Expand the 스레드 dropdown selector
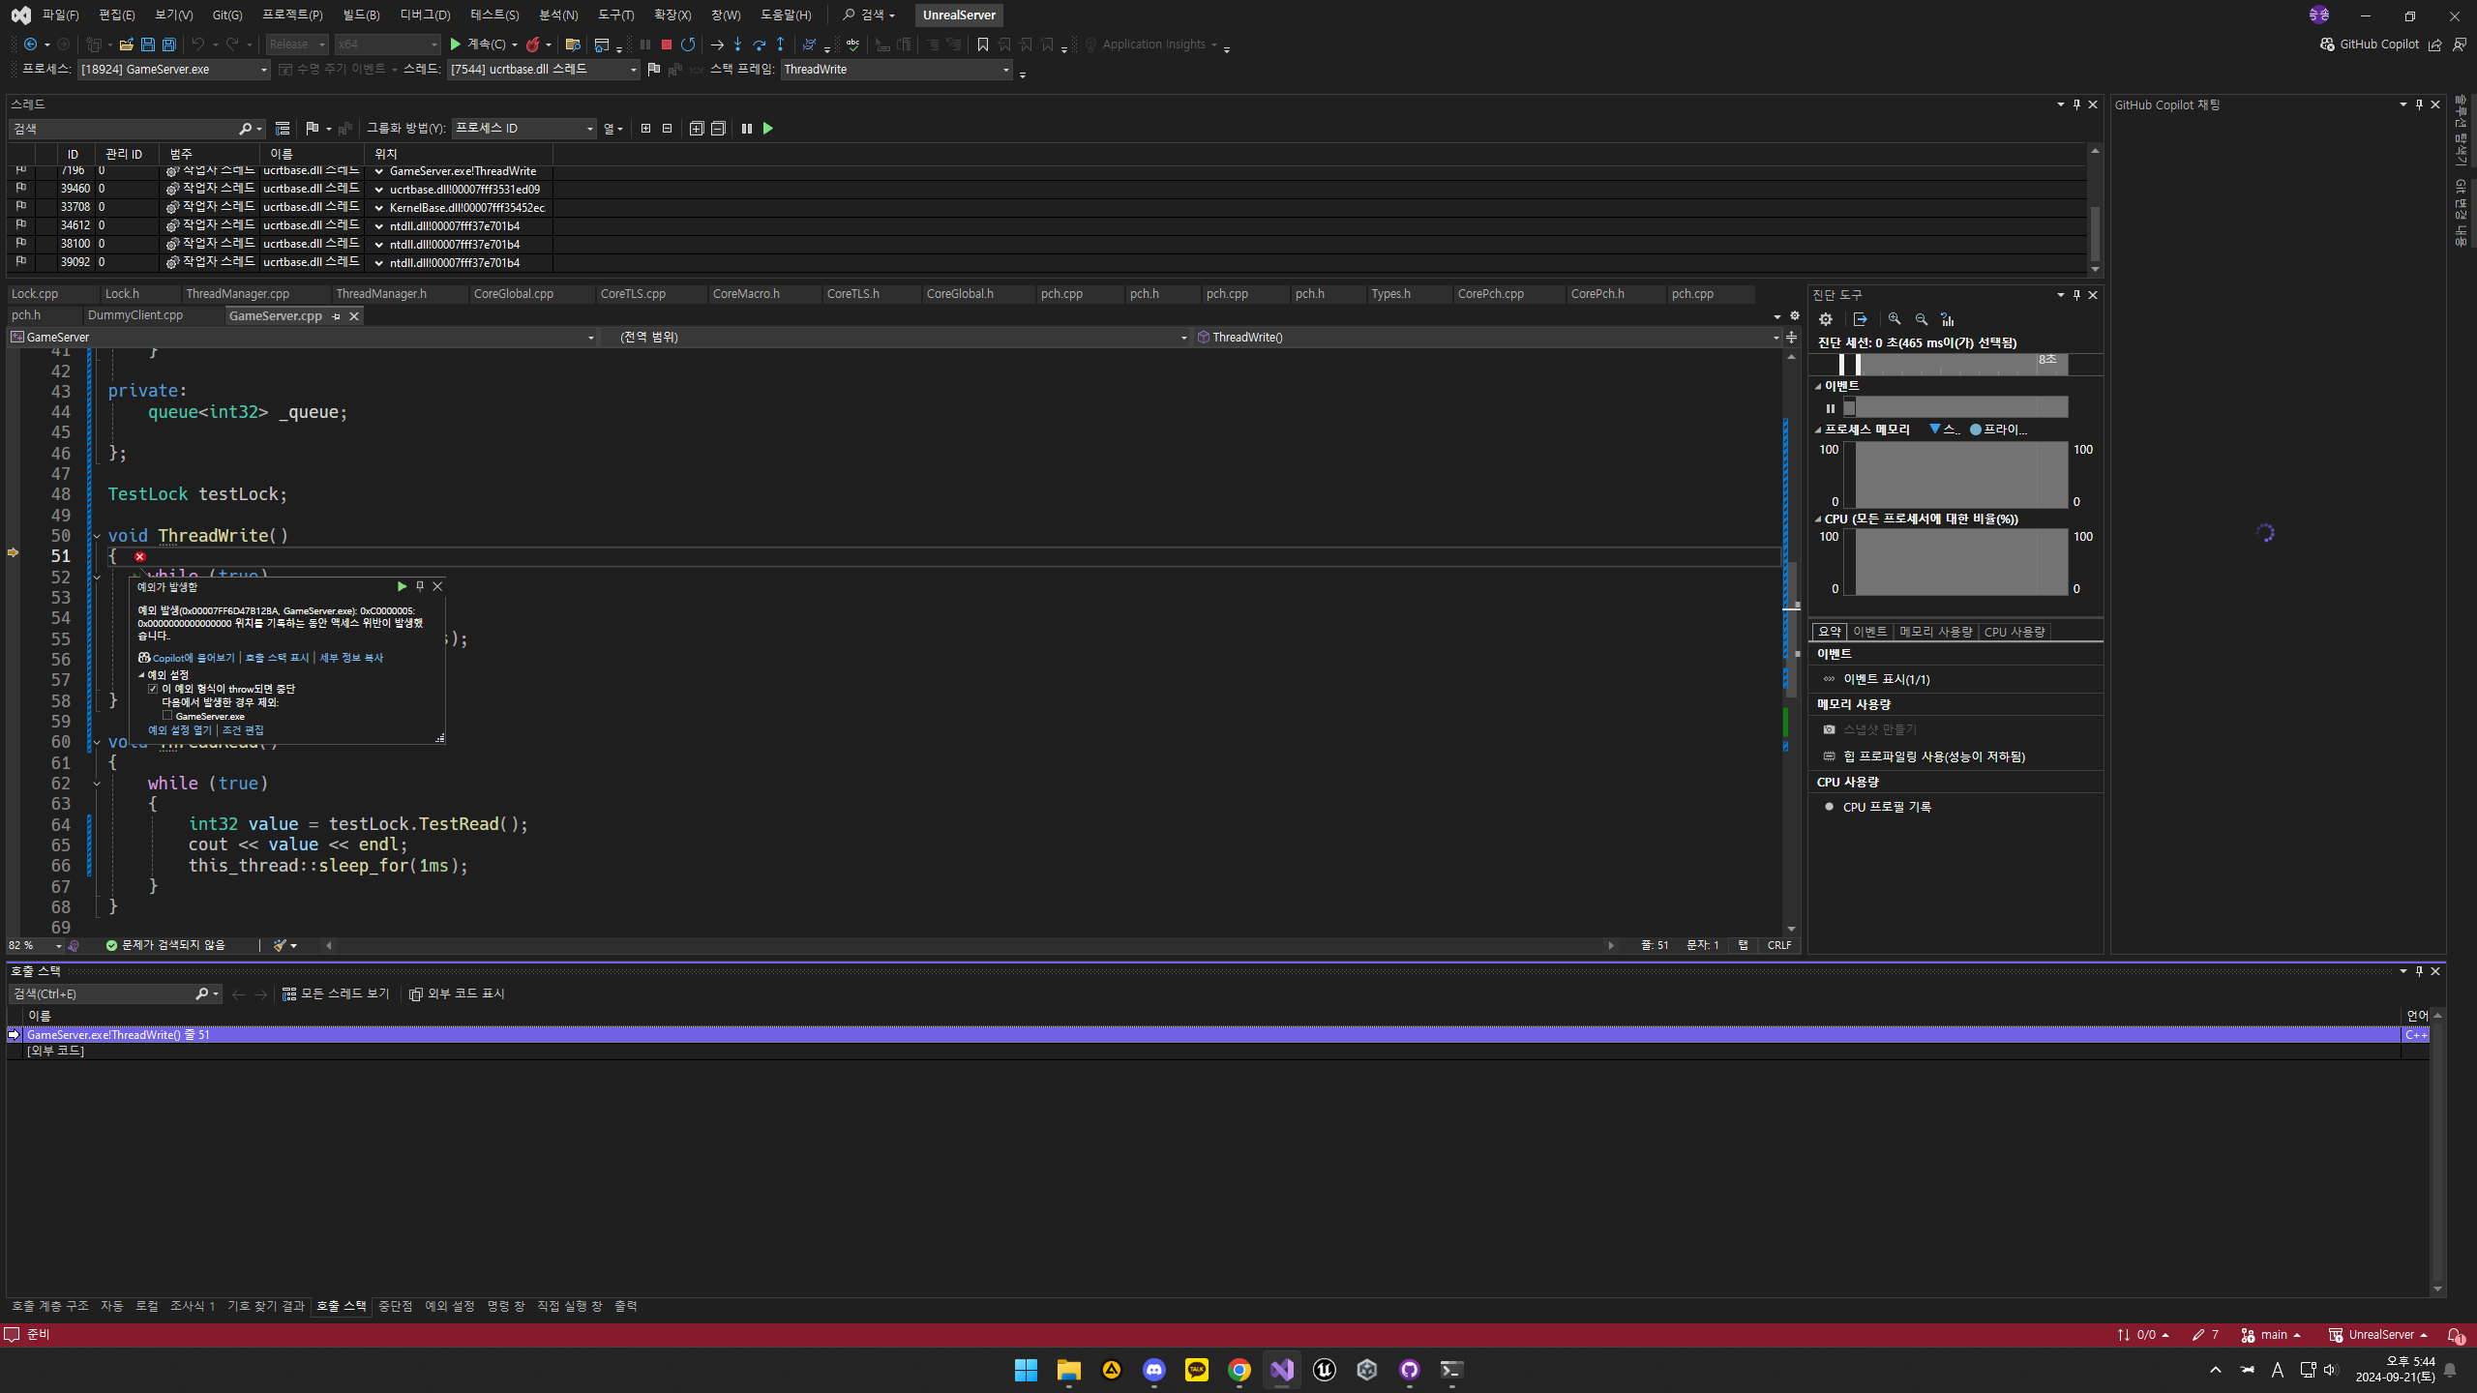The image size is (2477, 1393). coord(631,68)
